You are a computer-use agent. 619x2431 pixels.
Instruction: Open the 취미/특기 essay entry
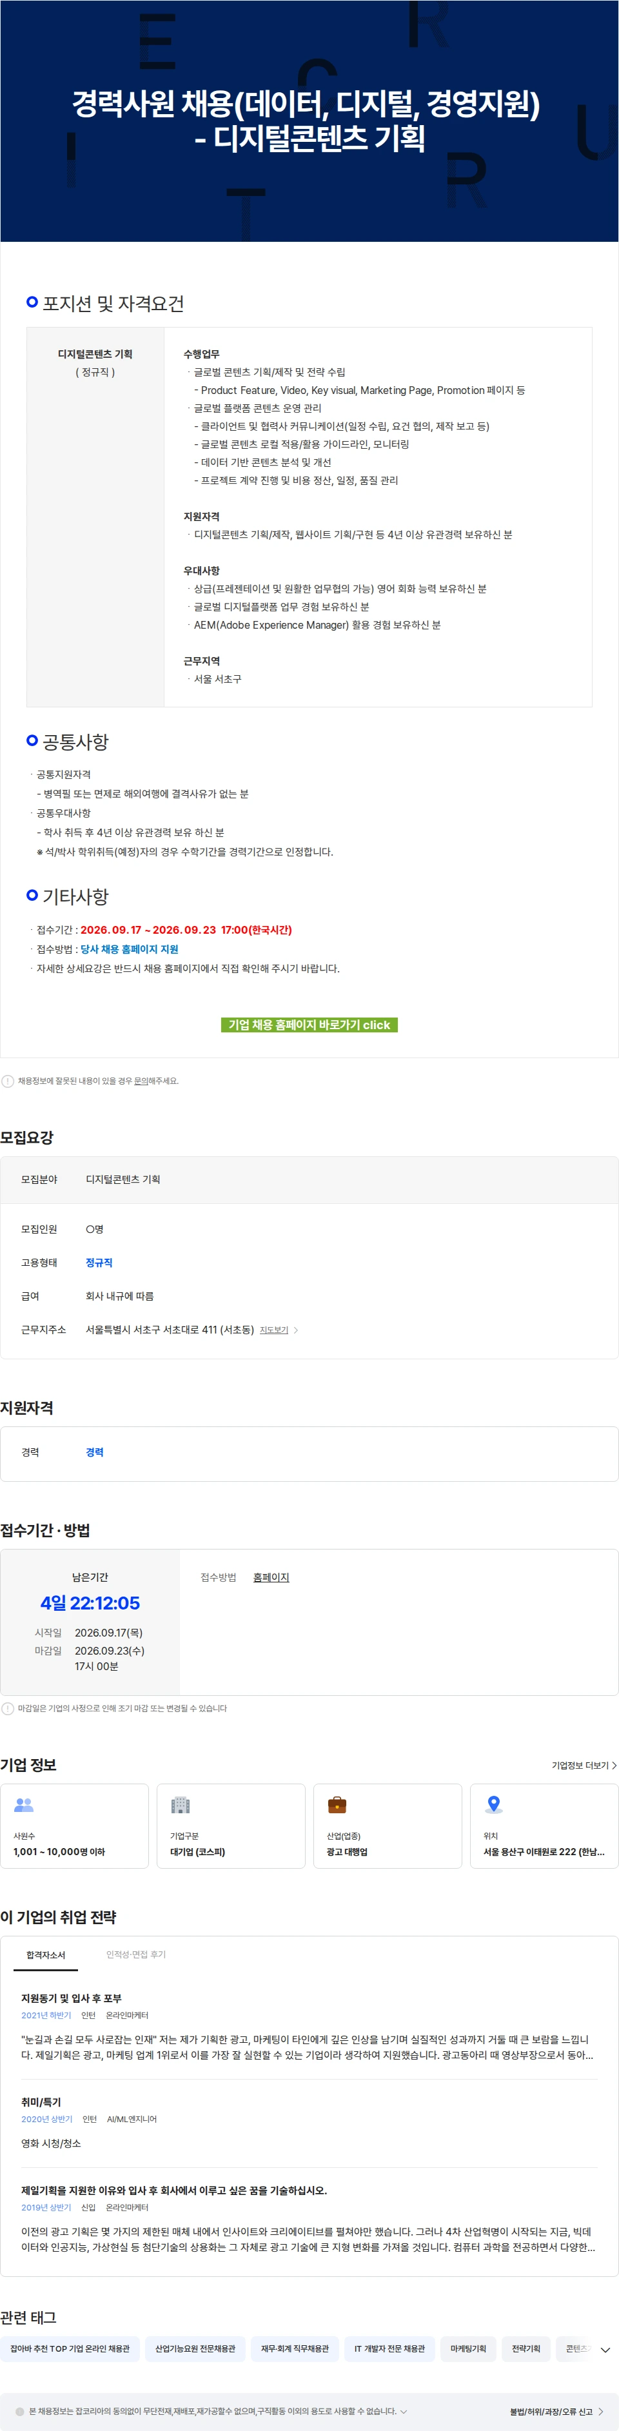point(41,2101)
